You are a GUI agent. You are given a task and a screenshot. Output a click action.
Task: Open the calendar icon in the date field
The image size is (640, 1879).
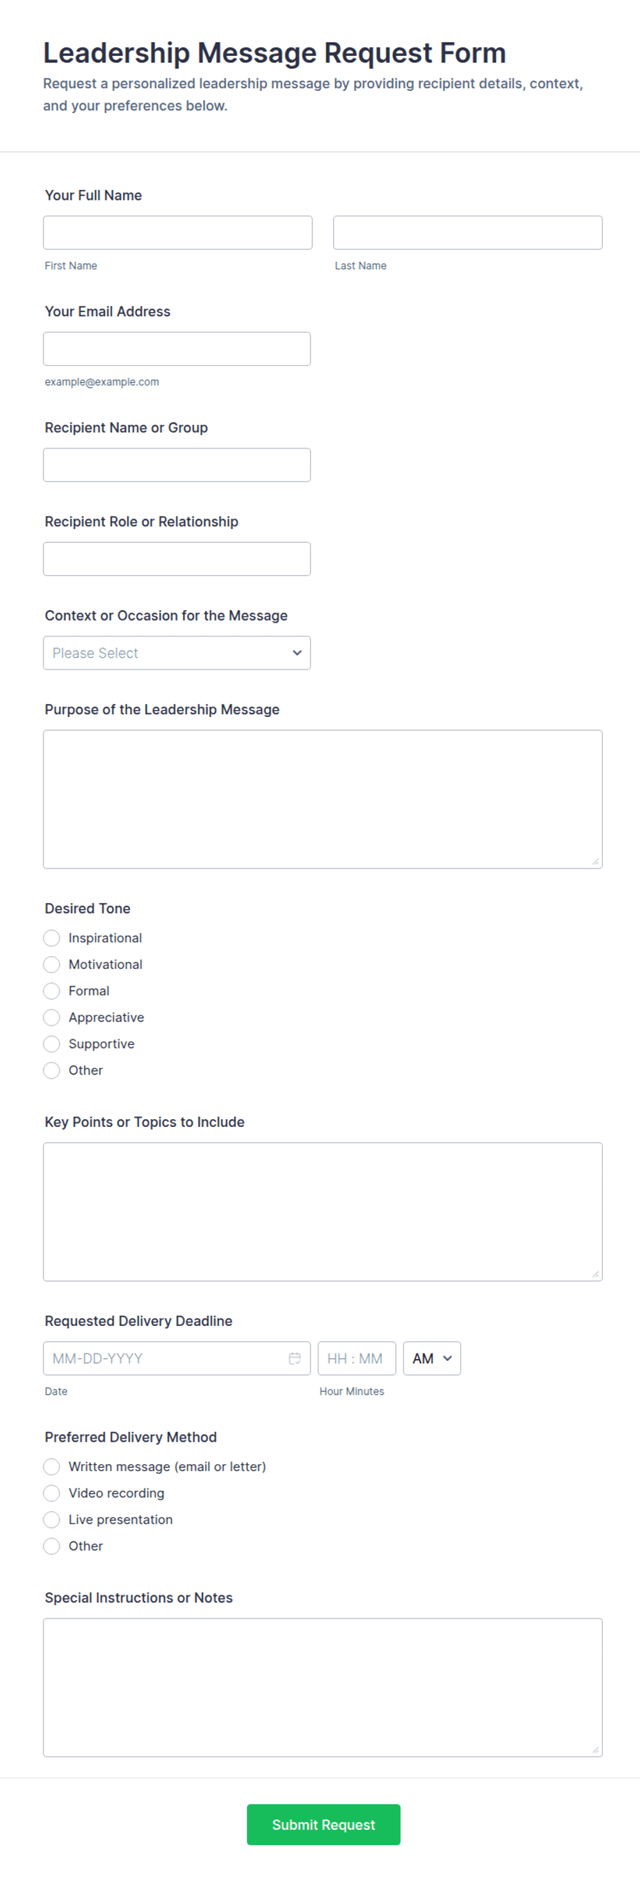(295, 1358)
